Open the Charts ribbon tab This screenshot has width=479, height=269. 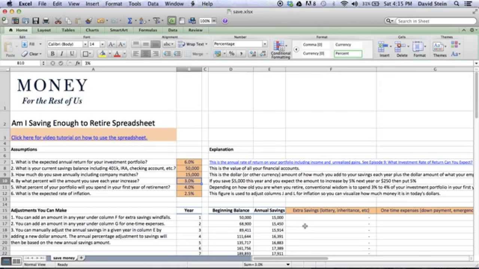92,30
